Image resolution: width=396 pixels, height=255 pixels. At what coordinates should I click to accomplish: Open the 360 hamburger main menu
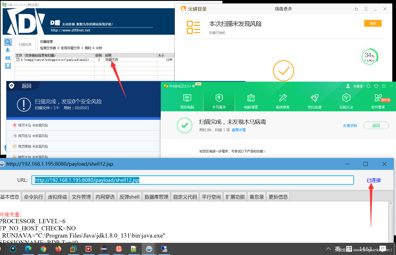coord(384,86)
